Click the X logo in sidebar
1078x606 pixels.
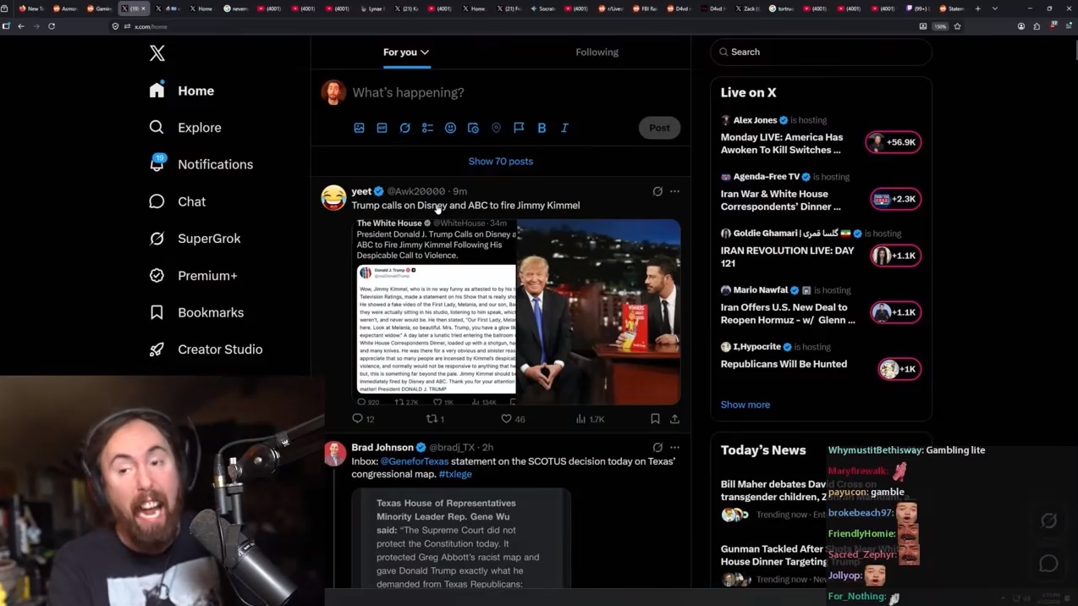click(x=157, y=53)
